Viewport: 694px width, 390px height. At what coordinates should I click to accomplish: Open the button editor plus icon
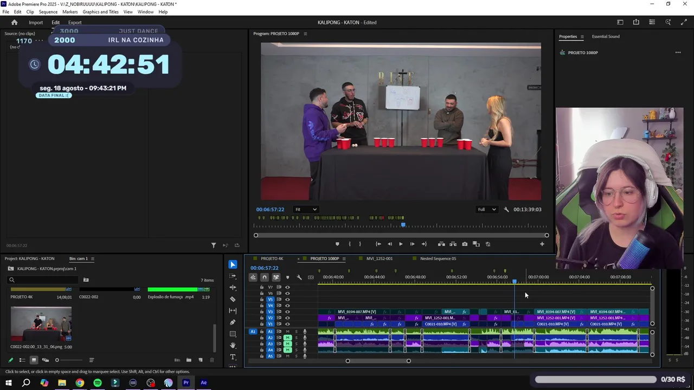coord(542,244)
